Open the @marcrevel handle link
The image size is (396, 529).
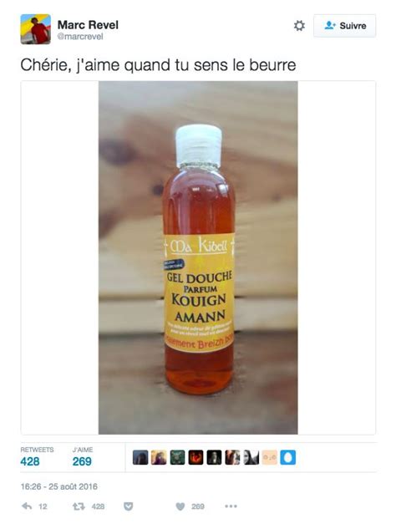(80, 37)
